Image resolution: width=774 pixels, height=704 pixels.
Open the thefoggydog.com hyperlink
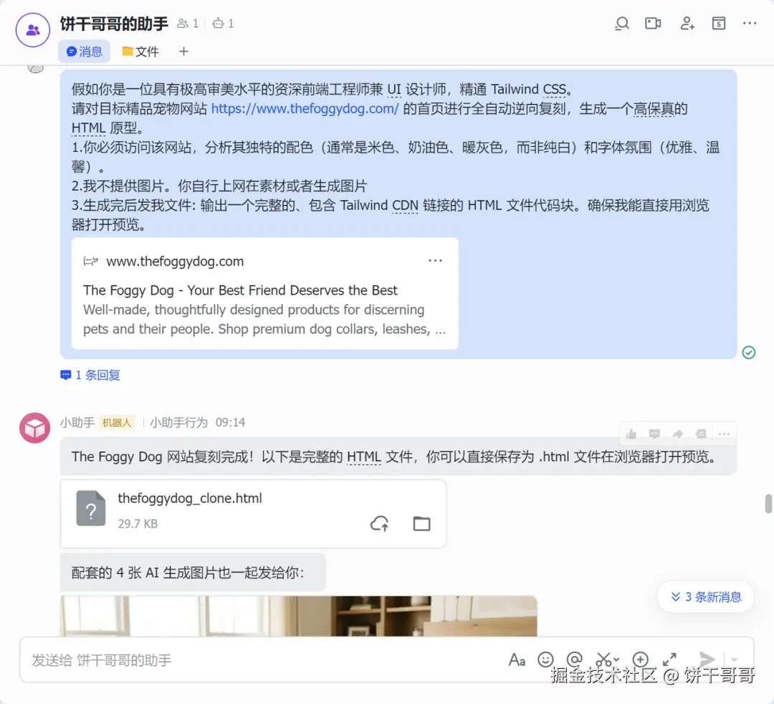point(305,109)
